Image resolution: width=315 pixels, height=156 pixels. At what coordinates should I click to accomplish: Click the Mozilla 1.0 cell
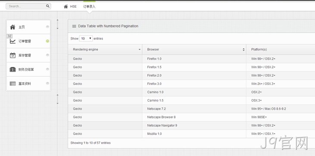(x=194, y=134)
